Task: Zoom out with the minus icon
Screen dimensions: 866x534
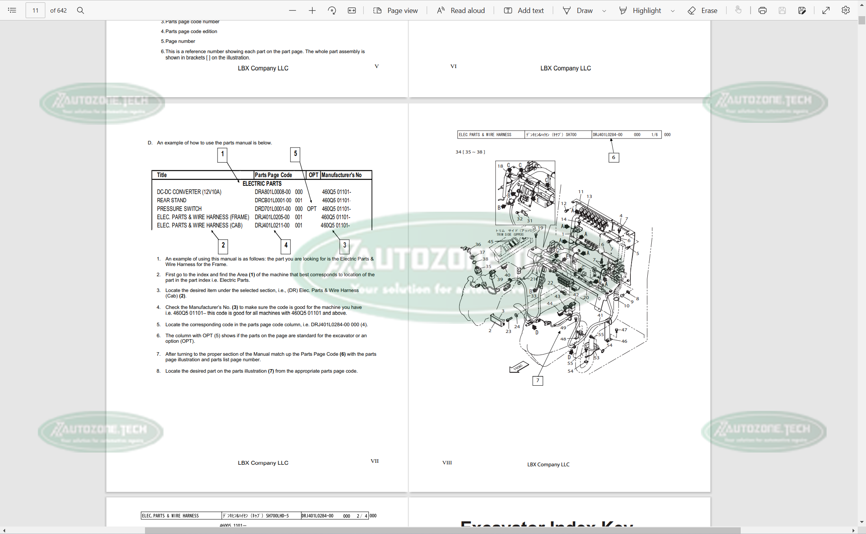Action: point(292,11)
